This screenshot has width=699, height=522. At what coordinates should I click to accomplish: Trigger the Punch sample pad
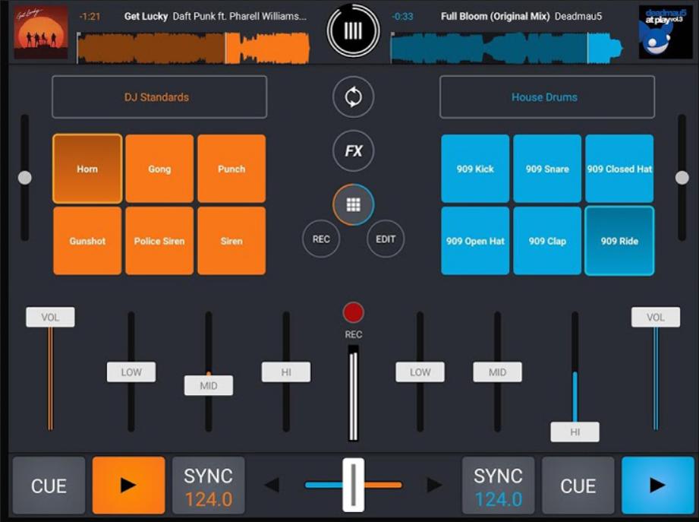pos(231,169)
